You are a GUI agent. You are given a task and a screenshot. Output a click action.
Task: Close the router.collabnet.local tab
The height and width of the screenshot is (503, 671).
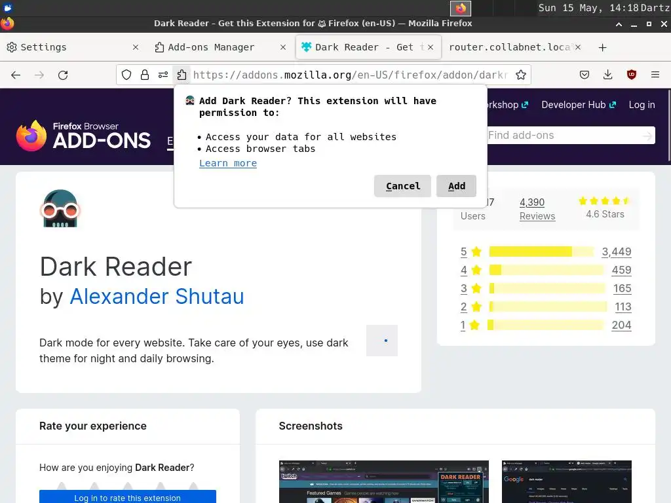(578, 47)
